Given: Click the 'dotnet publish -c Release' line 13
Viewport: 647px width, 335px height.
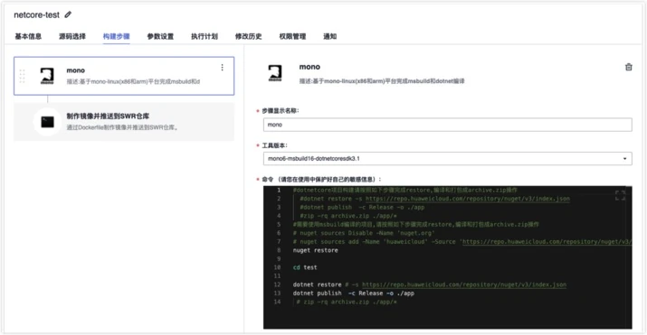Looking at the screenshot, I should 353,293.
